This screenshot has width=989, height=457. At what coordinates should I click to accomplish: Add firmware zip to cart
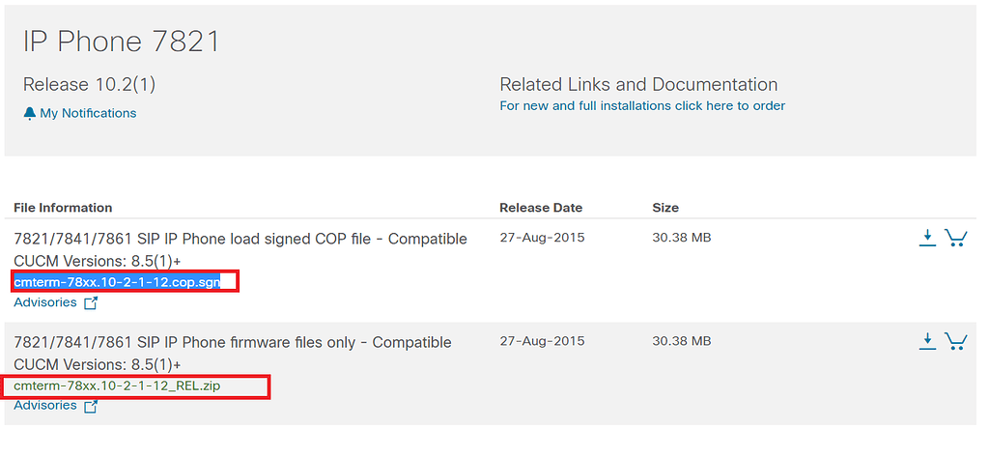[x=955, y=340]
